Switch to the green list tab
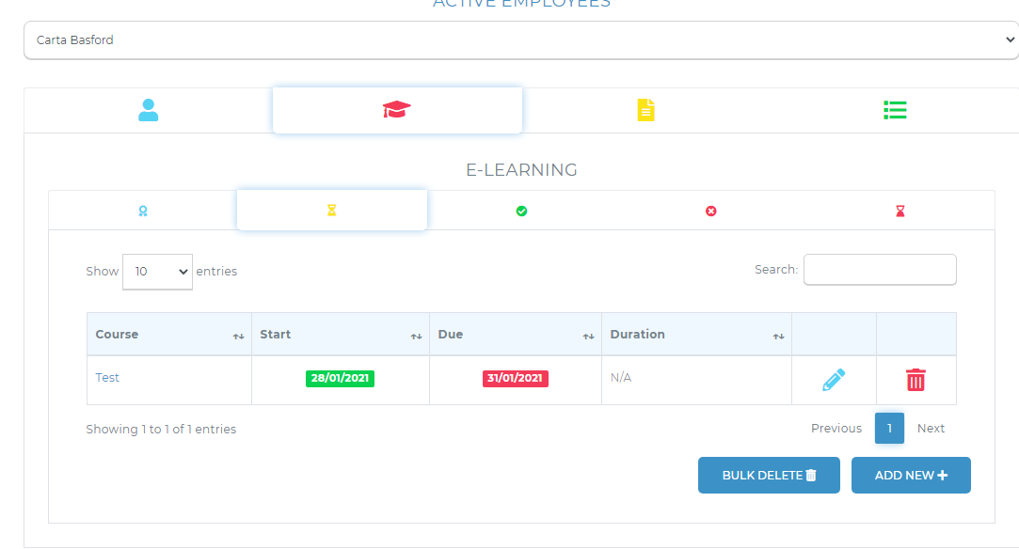1019x549 pixels. [x=895, y=110]
